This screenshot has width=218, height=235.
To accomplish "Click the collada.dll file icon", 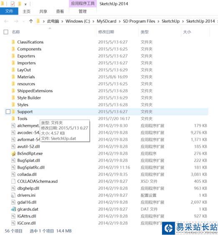I will pos(13,174).
